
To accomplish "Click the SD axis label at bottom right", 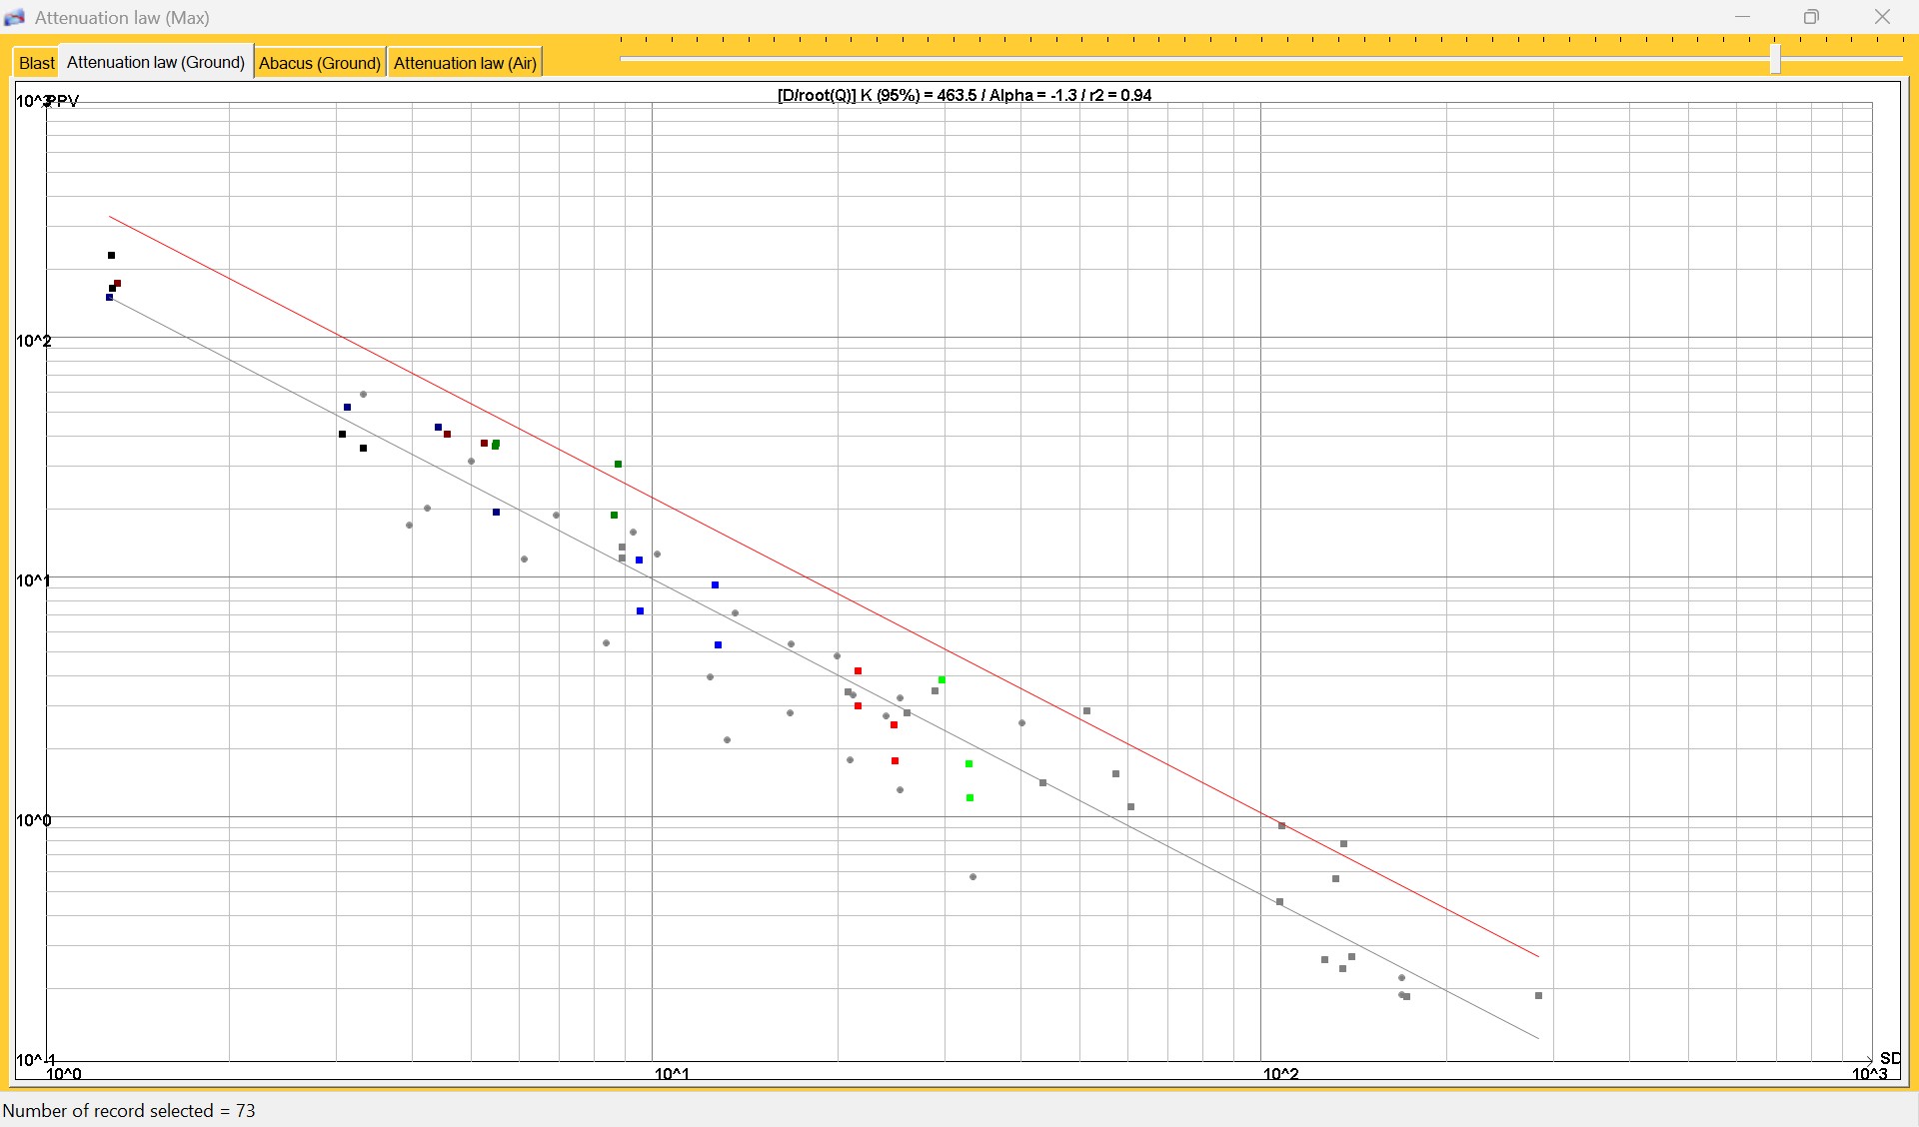I will click(x=1890, y=1058).
